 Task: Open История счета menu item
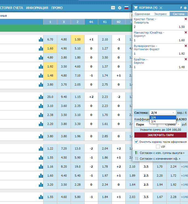(x=11, y=8)
